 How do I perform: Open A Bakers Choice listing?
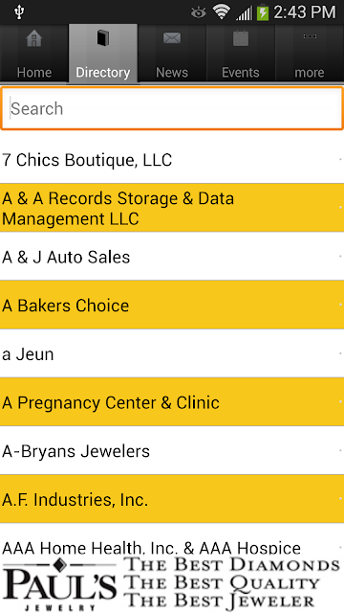[x=172, y=305]
